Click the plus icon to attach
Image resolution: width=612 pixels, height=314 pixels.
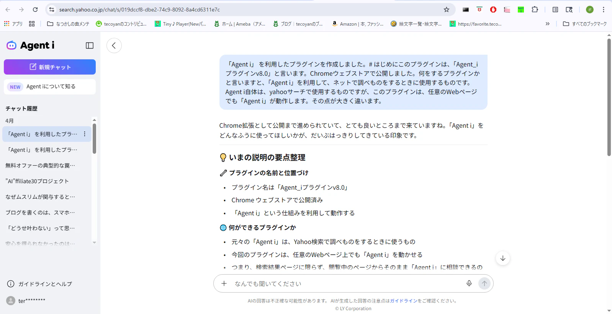(x=224, y=283)
